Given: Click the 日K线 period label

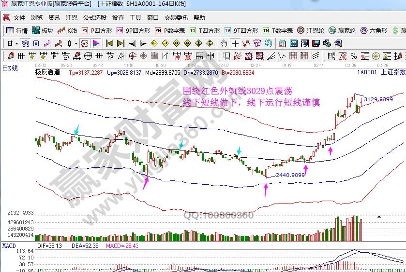Looking at the screenshot, I should tap(10, 68).
